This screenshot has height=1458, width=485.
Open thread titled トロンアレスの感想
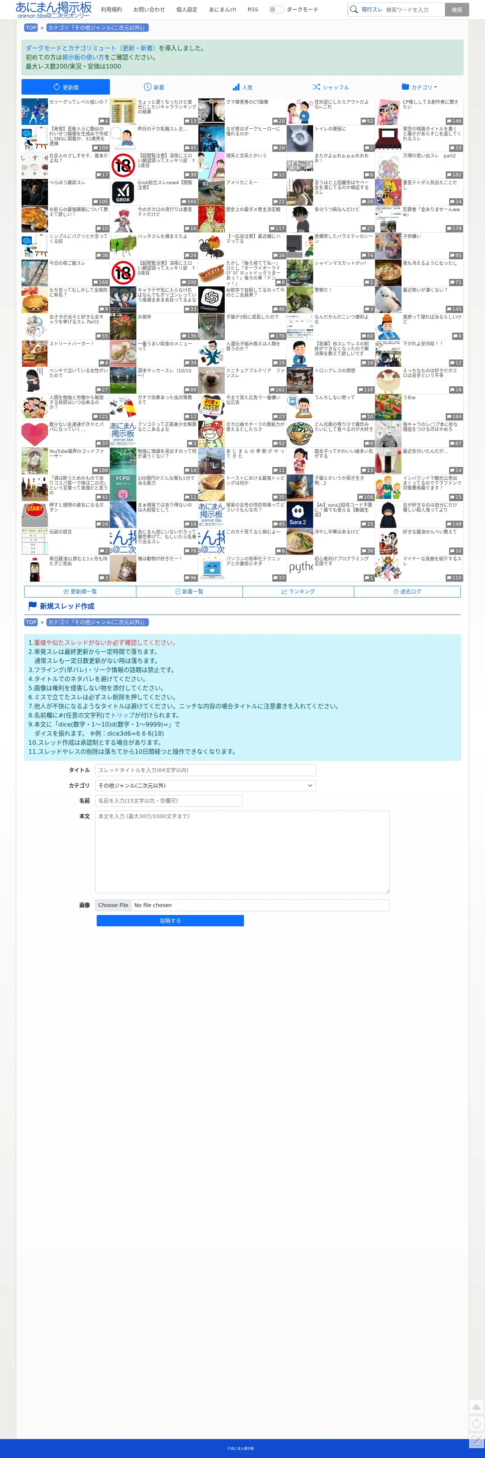pyautogui.click(x=335, y=371)
